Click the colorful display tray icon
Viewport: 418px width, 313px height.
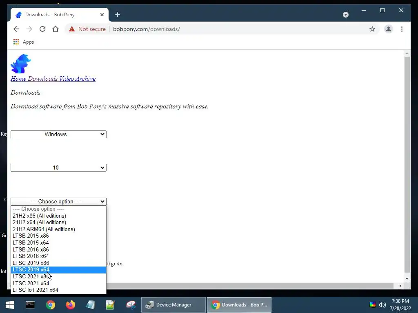tap(372, 305)
